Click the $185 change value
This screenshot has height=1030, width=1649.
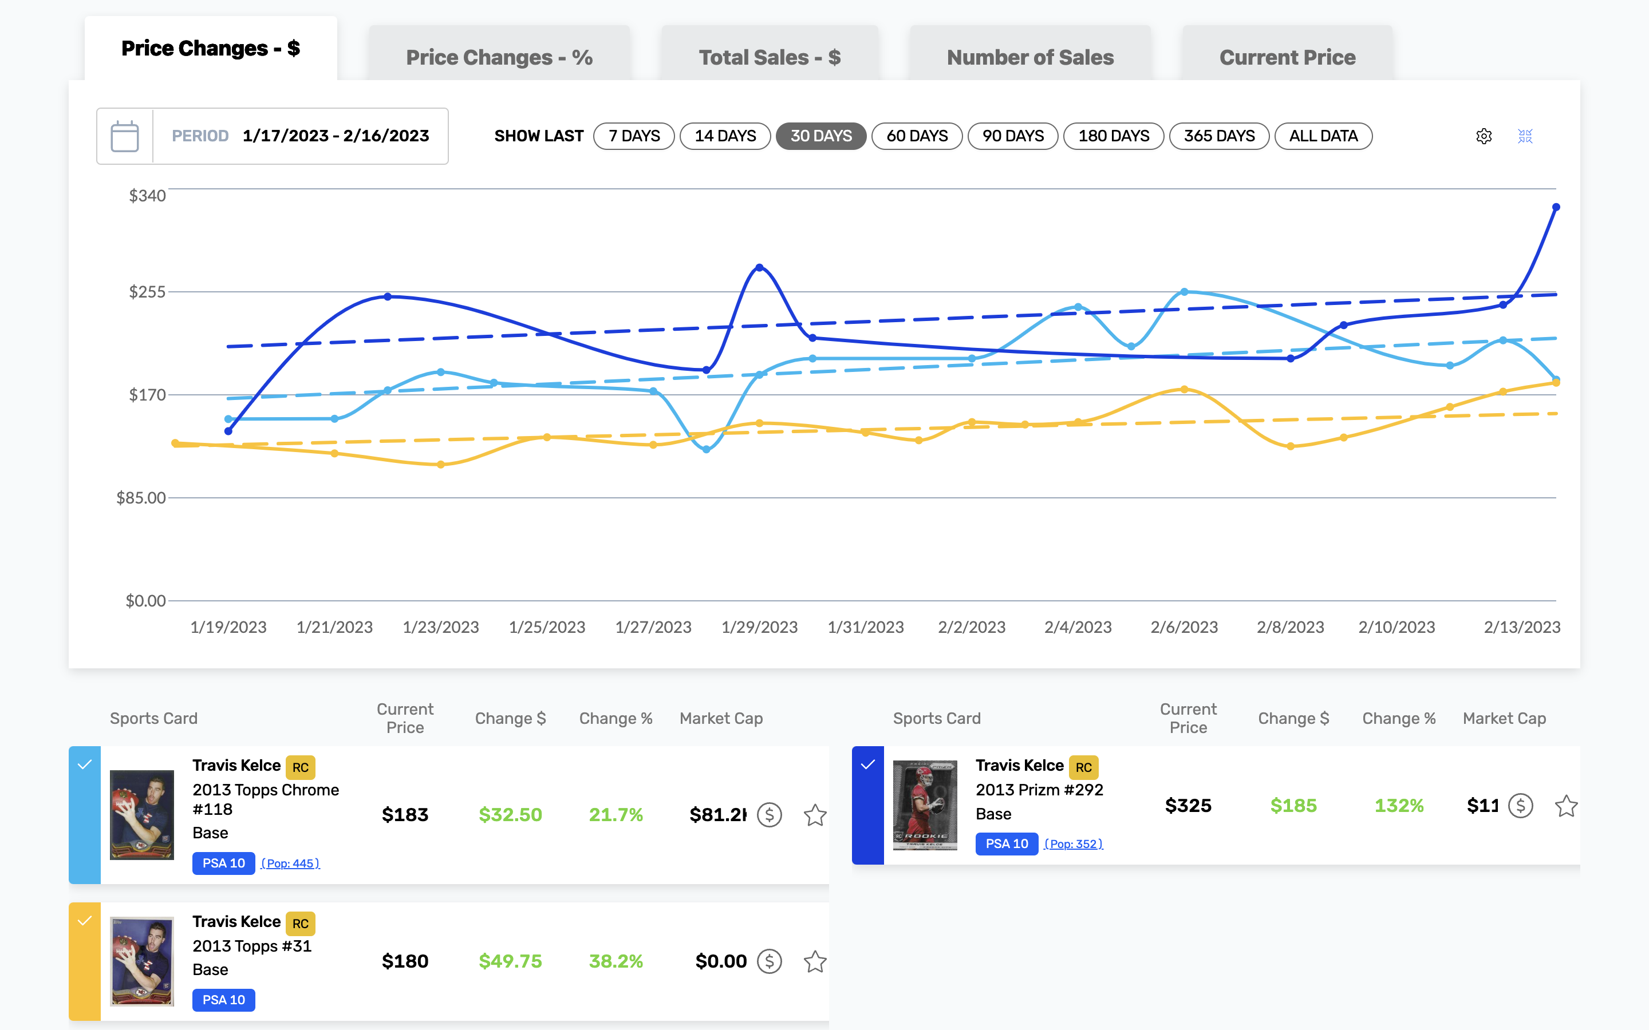[1293, 806]
